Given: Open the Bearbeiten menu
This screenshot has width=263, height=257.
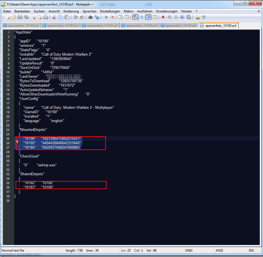Looking at the screenshot, I should coord(22,11).
